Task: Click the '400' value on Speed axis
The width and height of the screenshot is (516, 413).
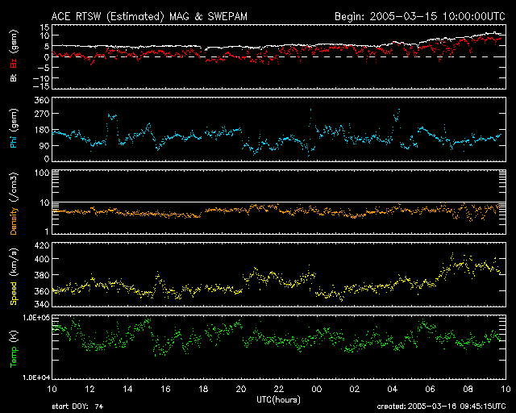Action: coord(42,259)
